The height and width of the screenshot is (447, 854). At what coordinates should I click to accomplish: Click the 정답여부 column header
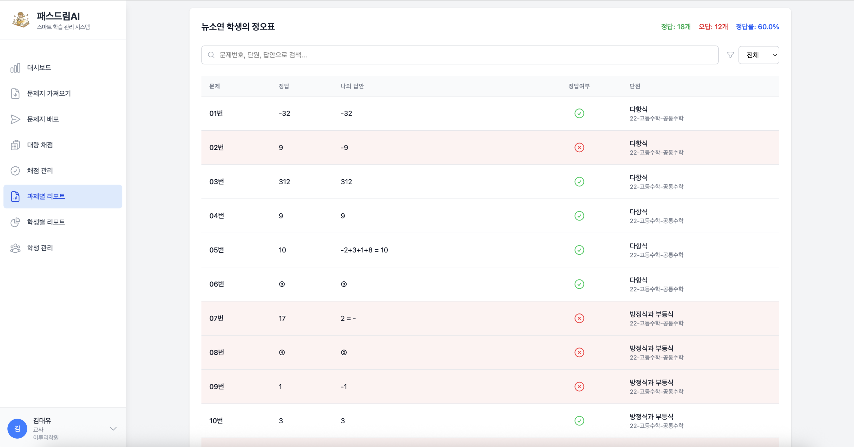coord(579,86)
